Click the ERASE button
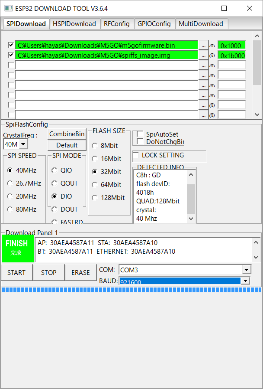This screenshot has height=389, width=263. [x=80, y=272]
